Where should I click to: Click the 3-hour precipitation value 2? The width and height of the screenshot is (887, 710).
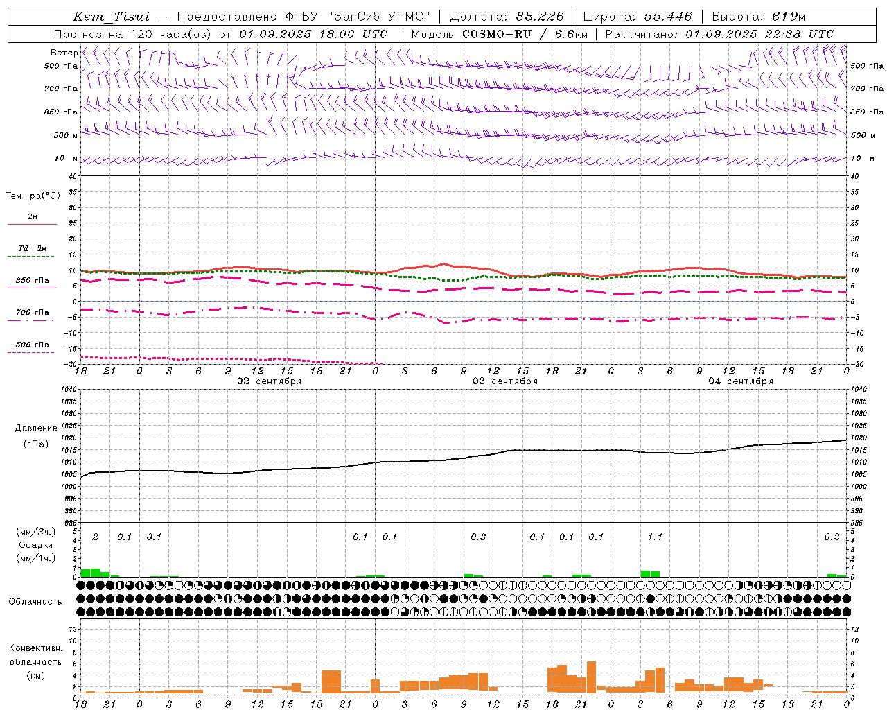pyautogui.click(x=95, y=537)
